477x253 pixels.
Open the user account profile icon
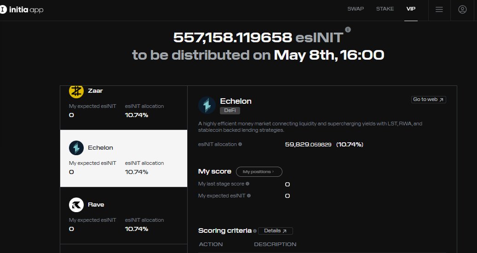(x=462, y=10)
